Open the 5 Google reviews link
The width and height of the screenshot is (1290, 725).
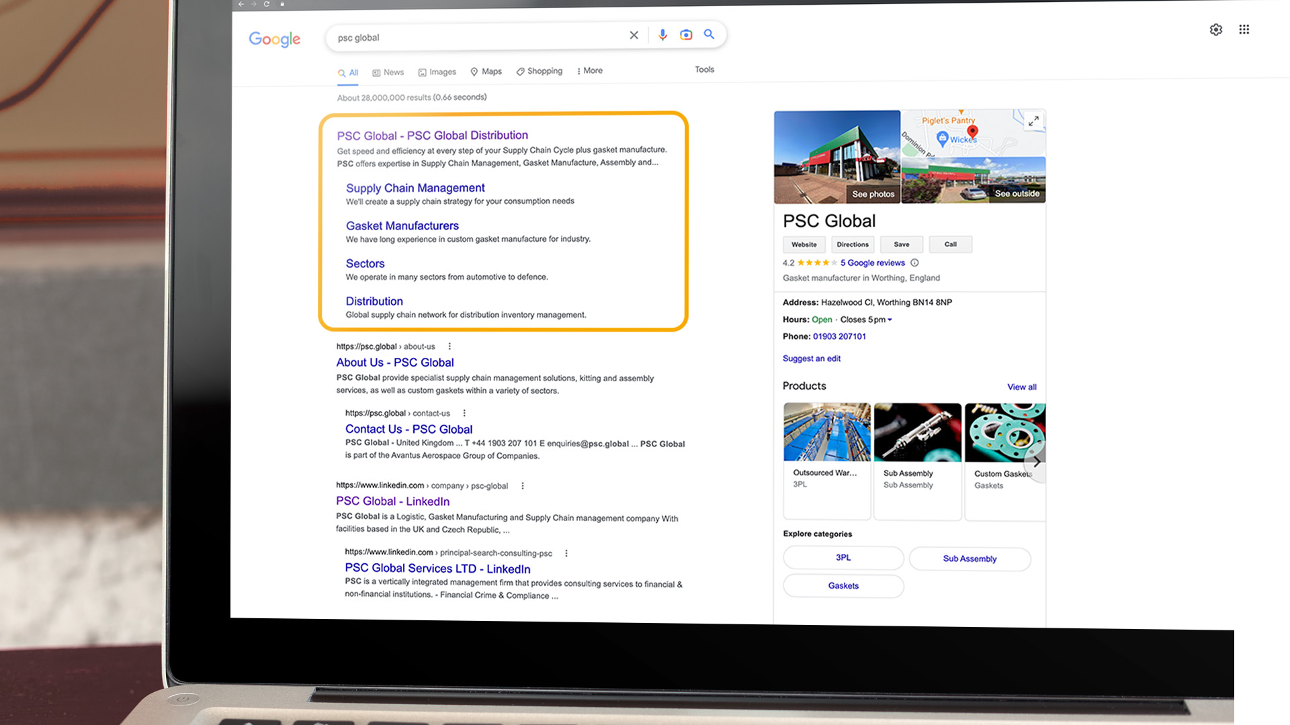[x=873, y=262]
